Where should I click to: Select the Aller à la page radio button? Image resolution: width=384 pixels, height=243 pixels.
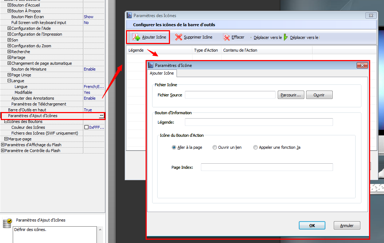174,147
